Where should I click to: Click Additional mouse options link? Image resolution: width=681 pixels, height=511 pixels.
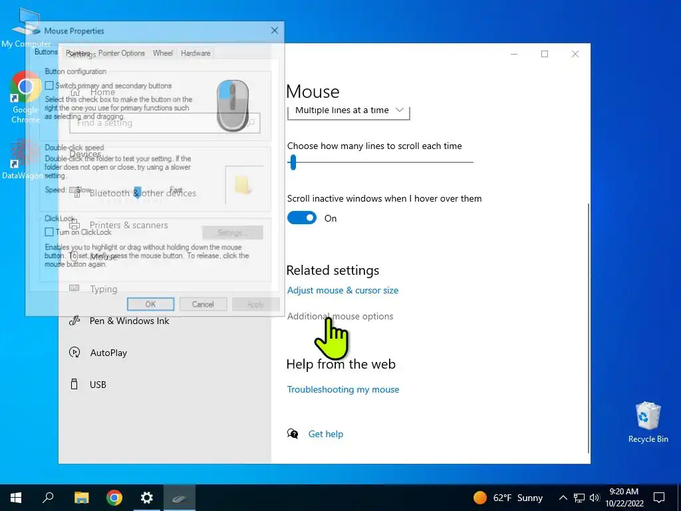[340, 316]
